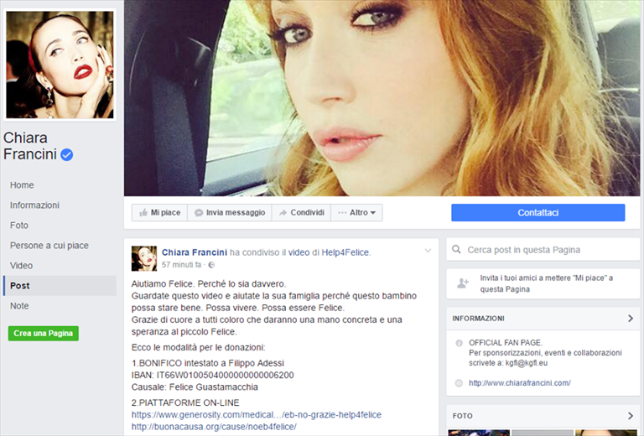Image resolution: width=644 pixels, height=436 pixels.
Task: Click the Crea una Pagina button
Action: (x=43, y=334)
